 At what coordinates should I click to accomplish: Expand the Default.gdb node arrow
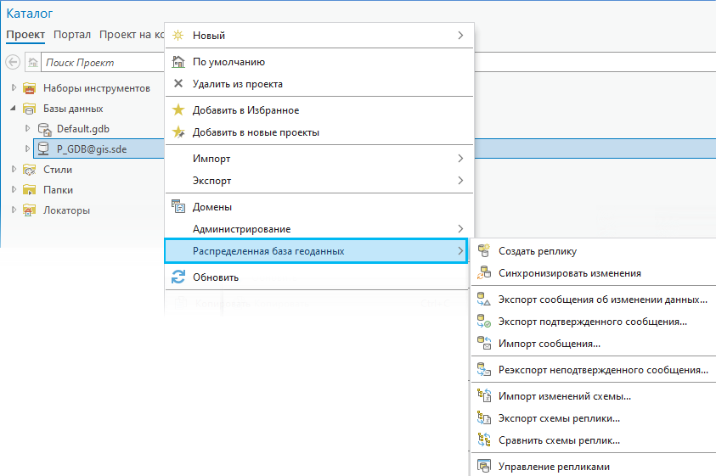(x=27, y=129)
